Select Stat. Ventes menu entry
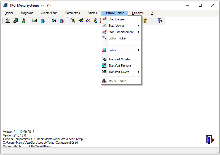 point(121,26)
